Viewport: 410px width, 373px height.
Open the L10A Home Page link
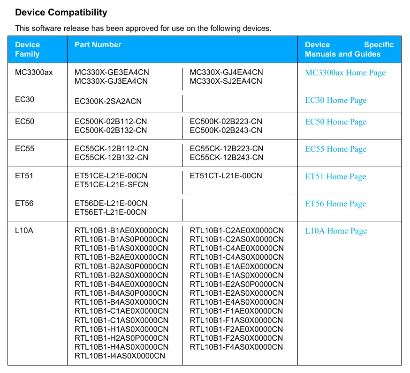[336, 231]
